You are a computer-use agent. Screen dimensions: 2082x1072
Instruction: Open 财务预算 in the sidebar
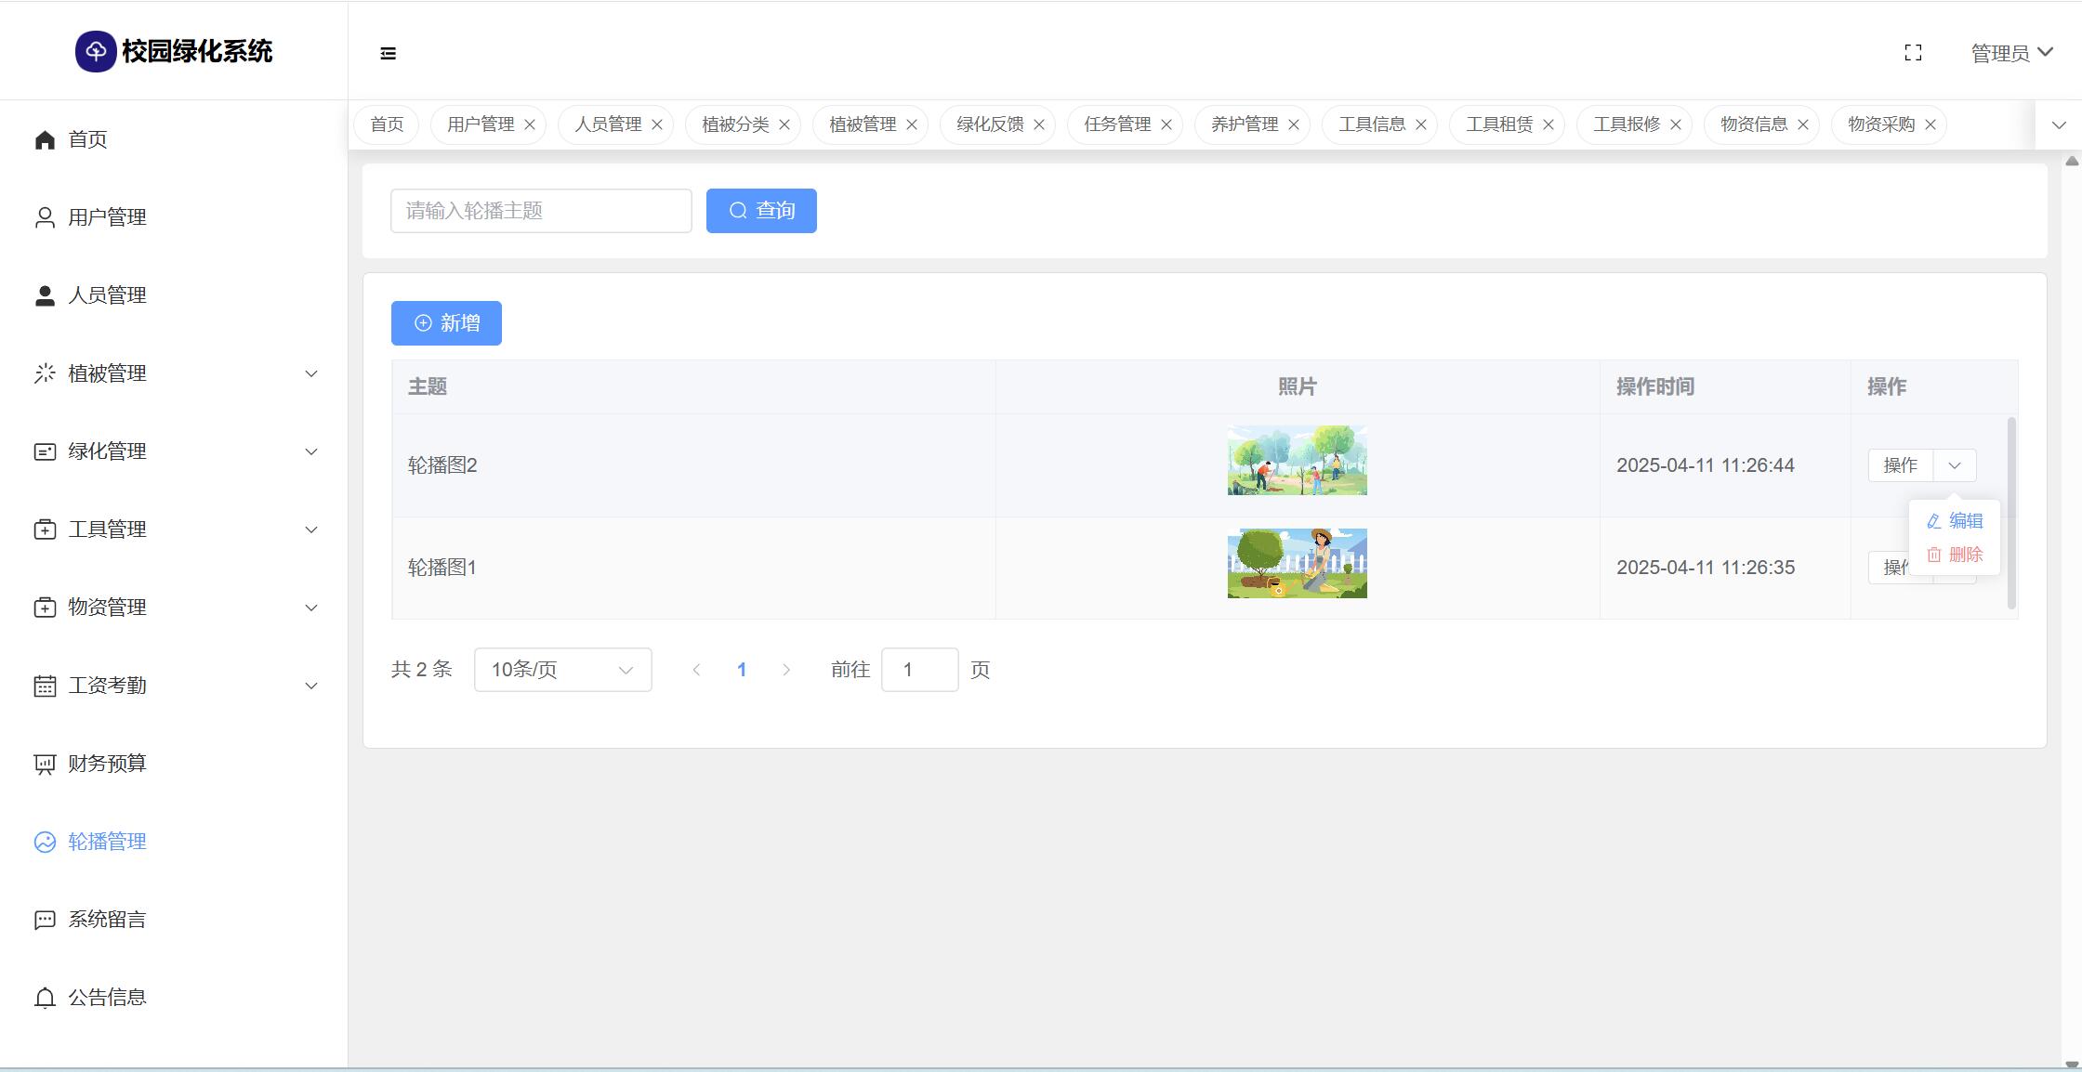107,764
